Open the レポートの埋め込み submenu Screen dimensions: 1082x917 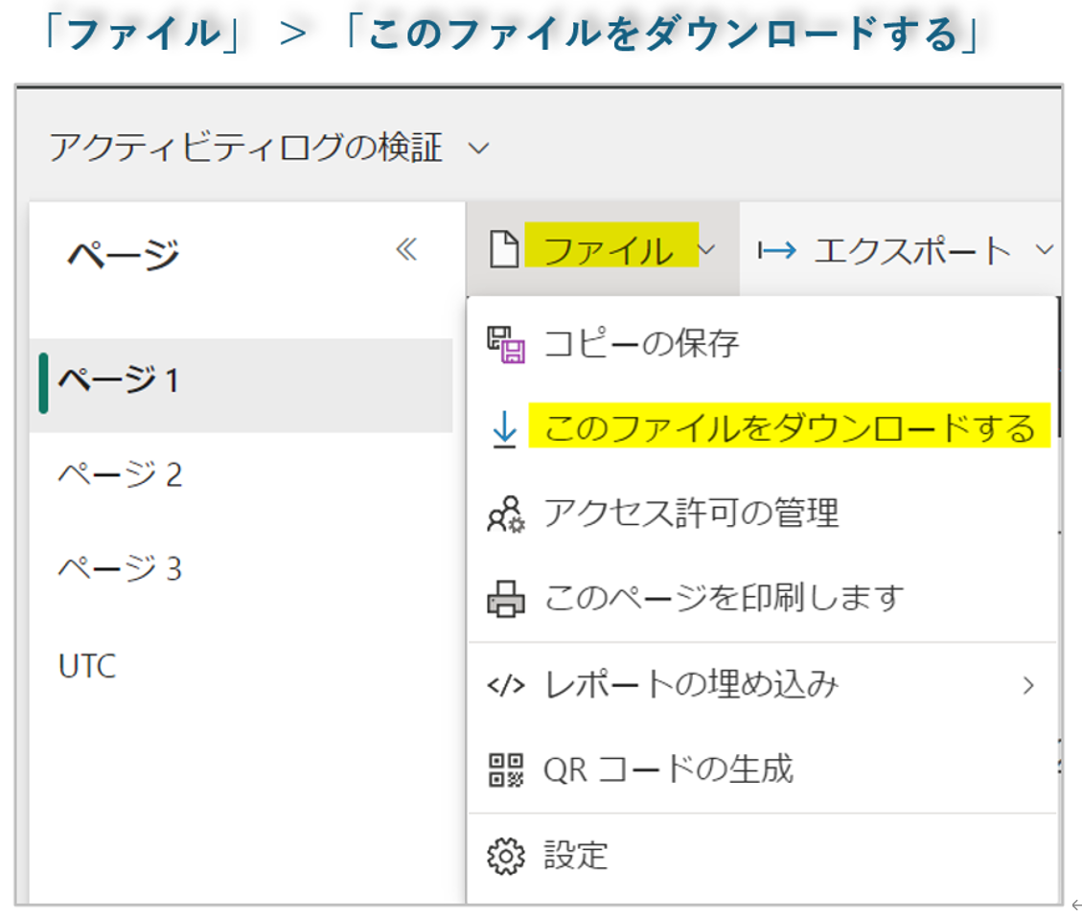click(762, 685)
